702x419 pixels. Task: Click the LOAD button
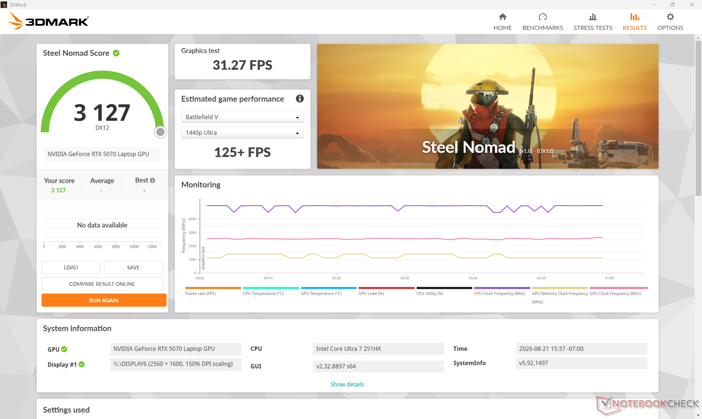coord(71,267)
